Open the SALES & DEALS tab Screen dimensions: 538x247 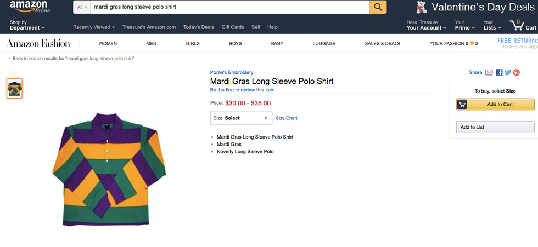coord(382,43)
